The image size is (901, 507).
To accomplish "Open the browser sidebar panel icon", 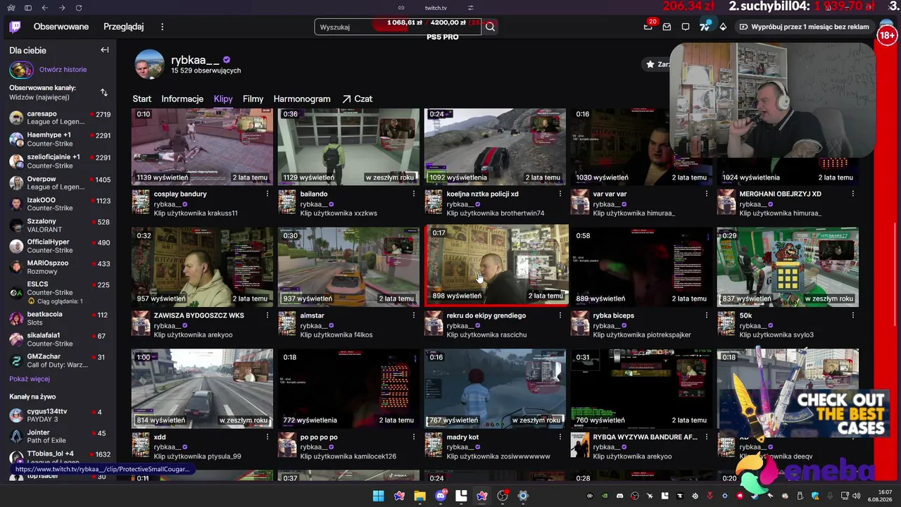I will click(x=28, y=8).
